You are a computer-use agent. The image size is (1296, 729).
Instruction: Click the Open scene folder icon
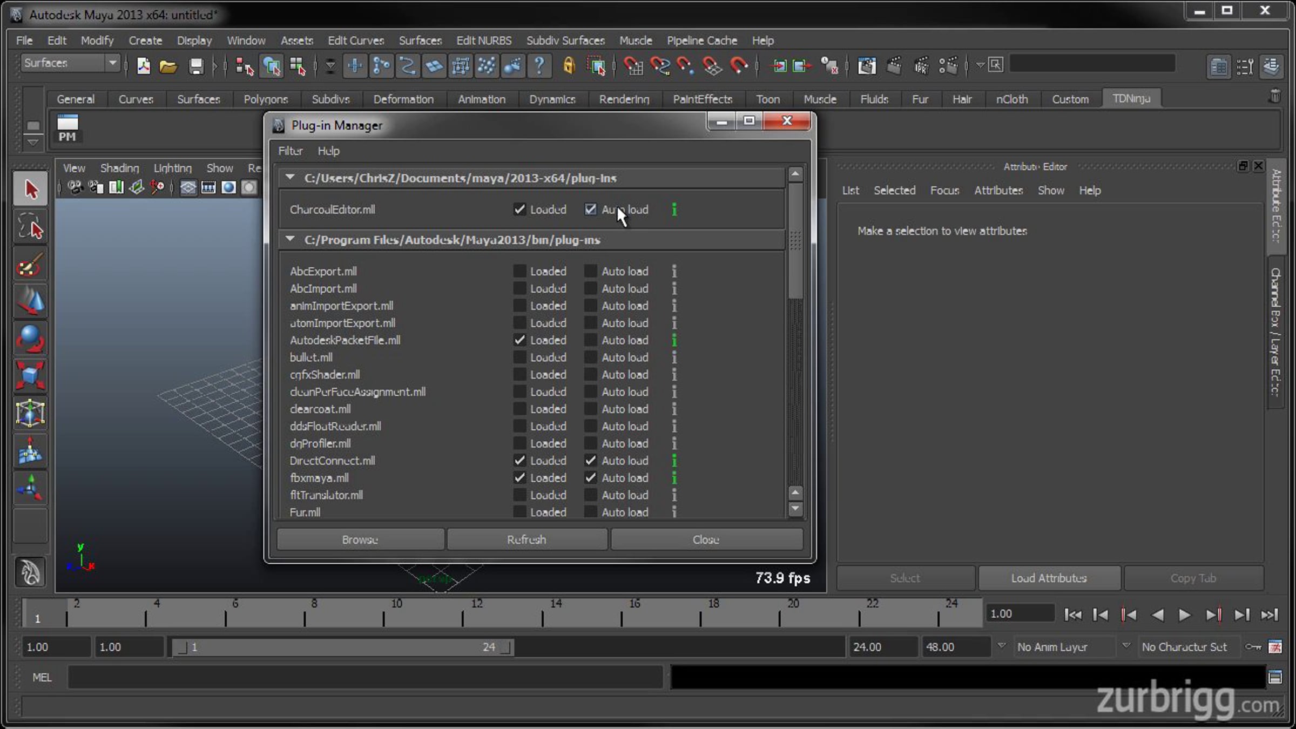168,66
